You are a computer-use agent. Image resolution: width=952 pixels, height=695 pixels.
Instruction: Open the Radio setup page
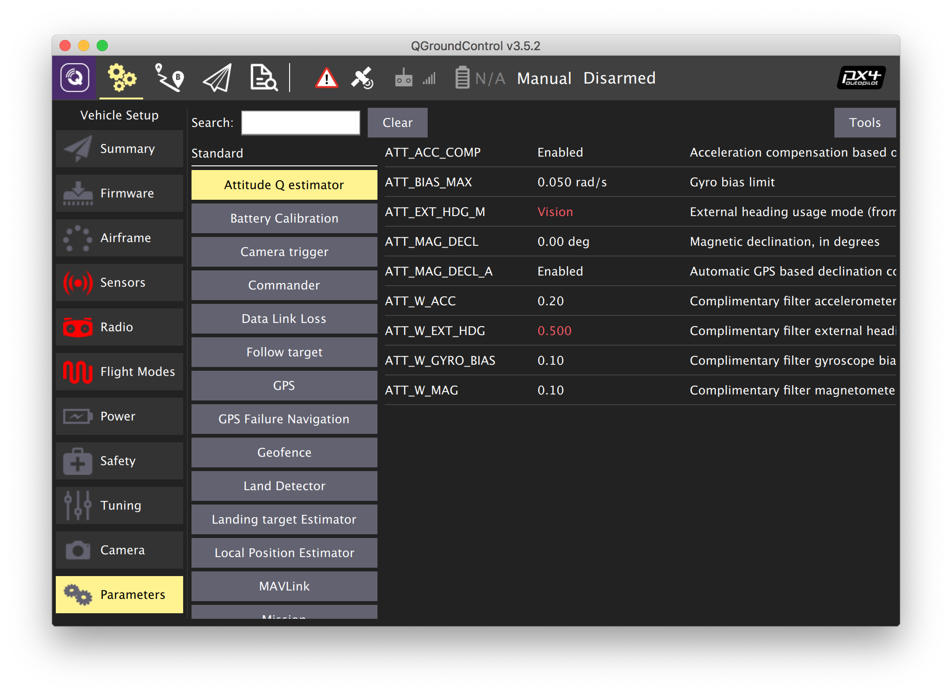pyautogui.click(x=119, y=327)
